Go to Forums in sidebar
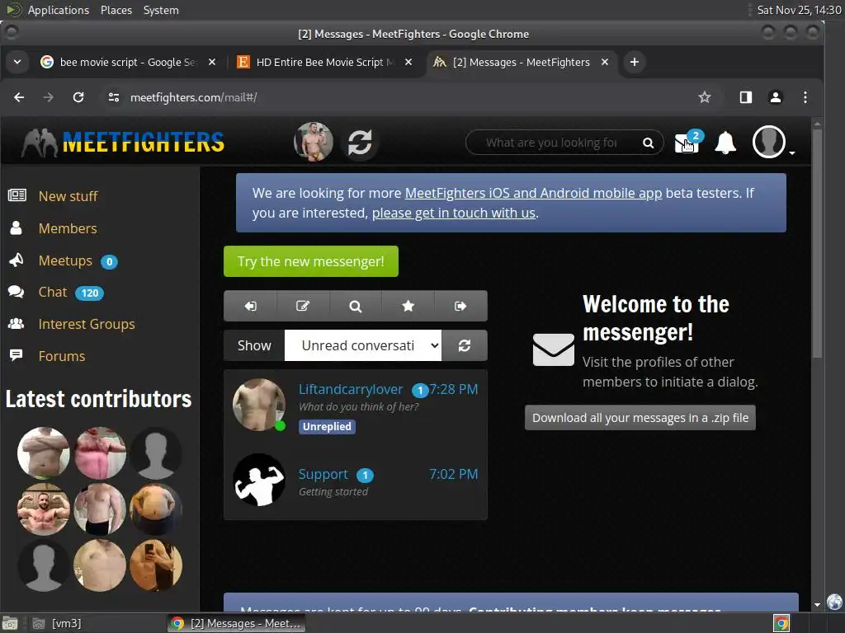The height and width of the screenshot is (633, 845). [62, 356]
